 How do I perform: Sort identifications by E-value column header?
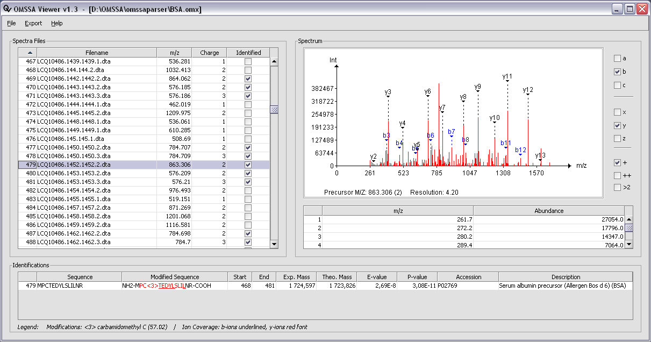click(x=377, y=277)
